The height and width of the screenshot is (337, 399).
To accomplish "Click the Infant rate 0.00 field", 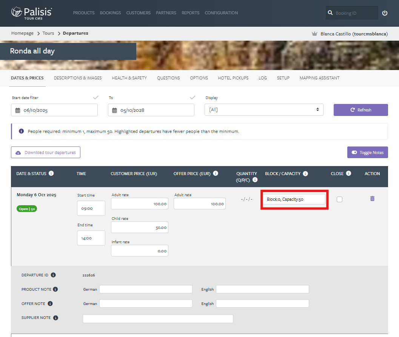I will click(139, 250).
